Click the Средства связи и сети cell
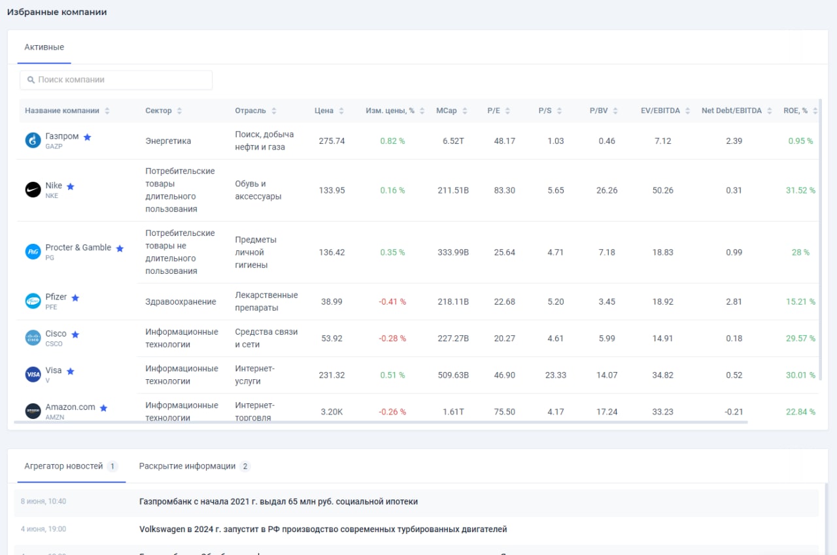The image size is (837, 555). tap(266, 338)
